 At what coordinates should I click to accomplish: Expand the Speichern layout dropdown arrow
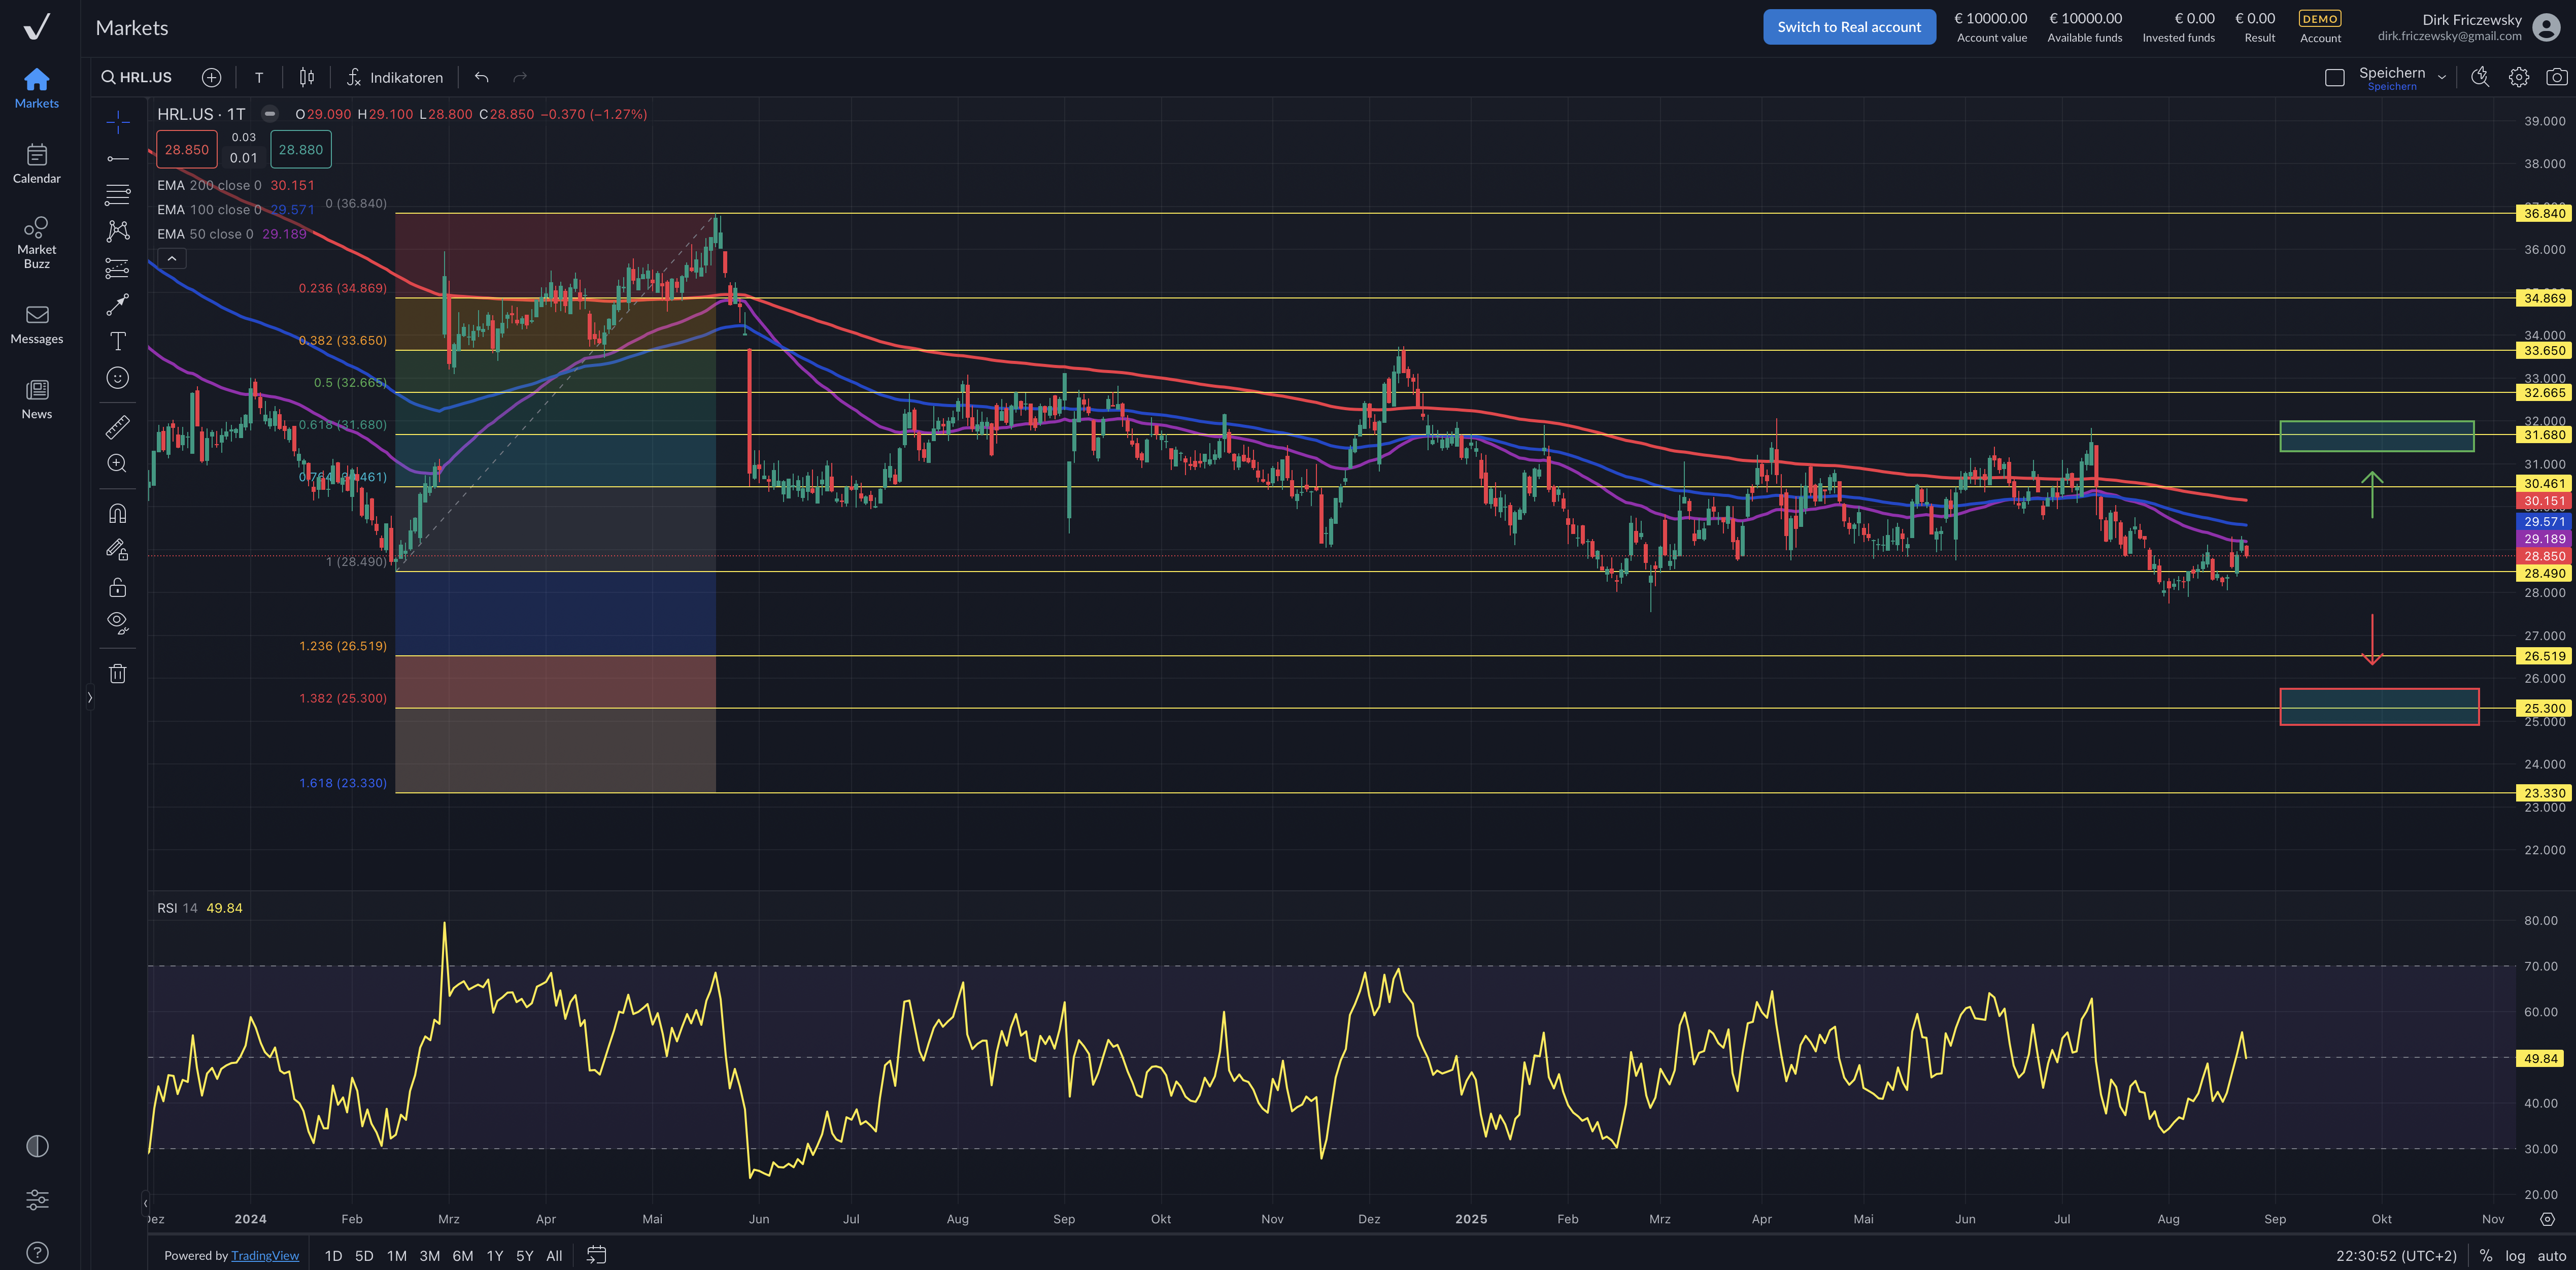pyautogui.click(x=2441, y=77)
